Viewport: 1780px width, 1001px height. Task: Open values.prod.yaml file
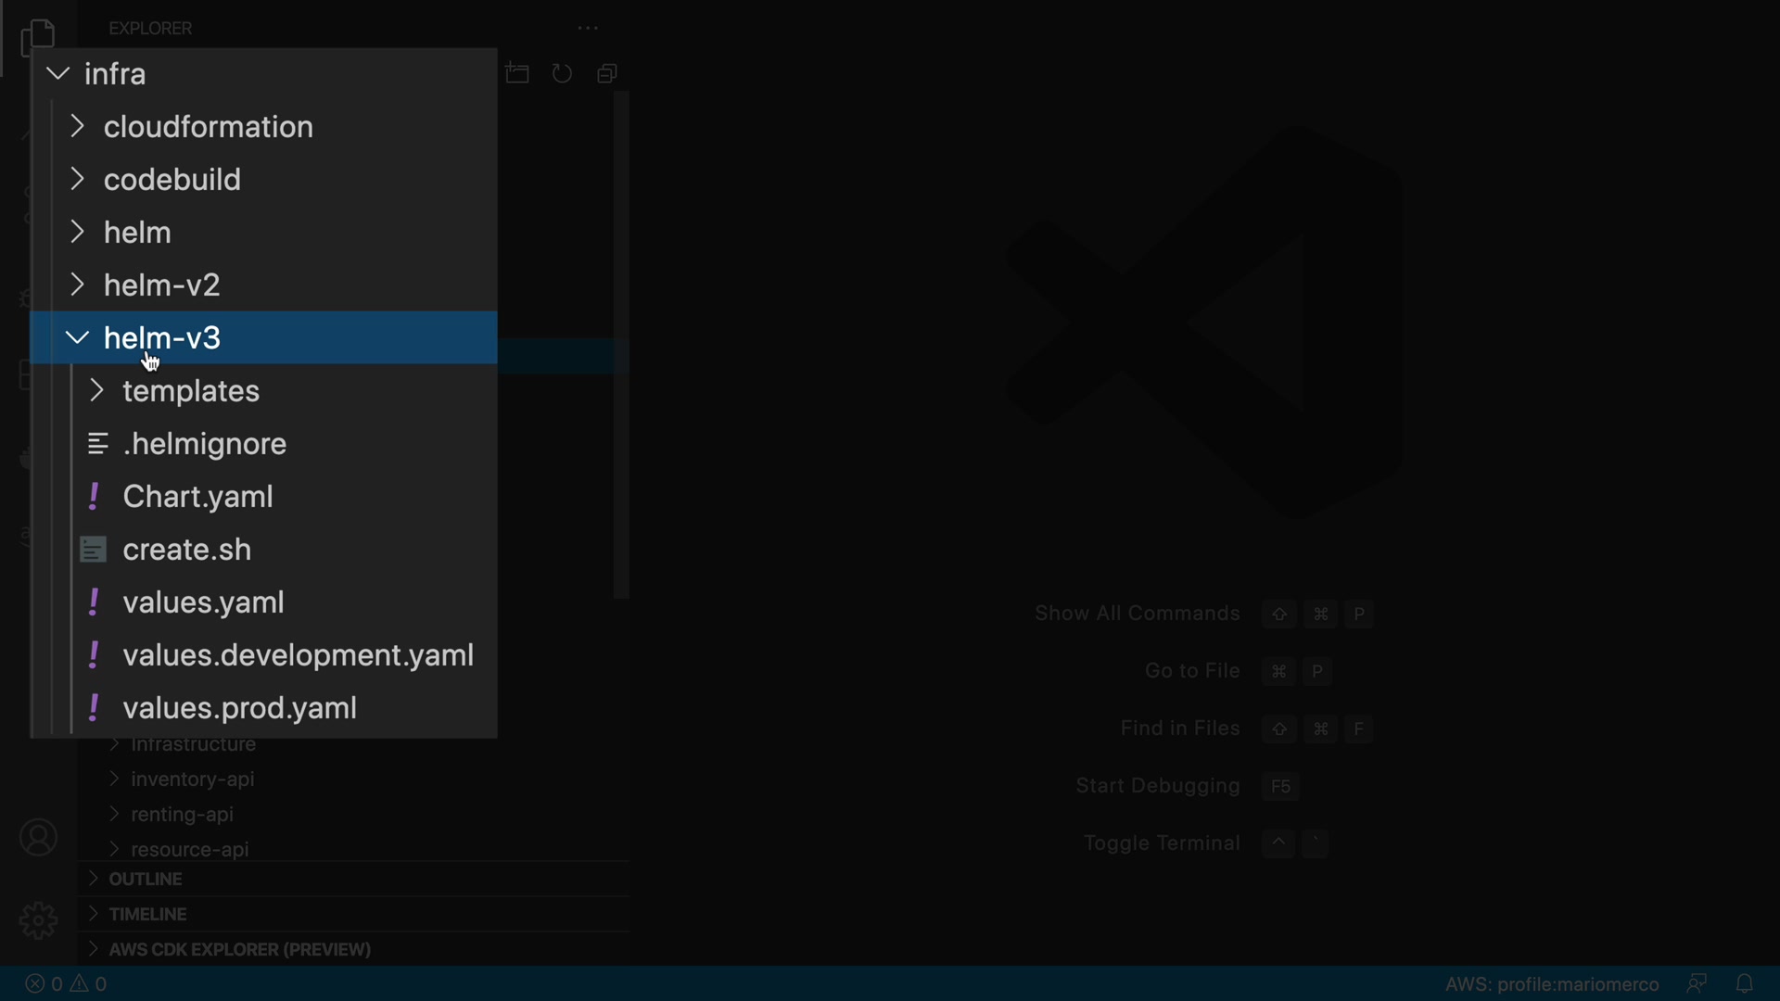point(239,708)
